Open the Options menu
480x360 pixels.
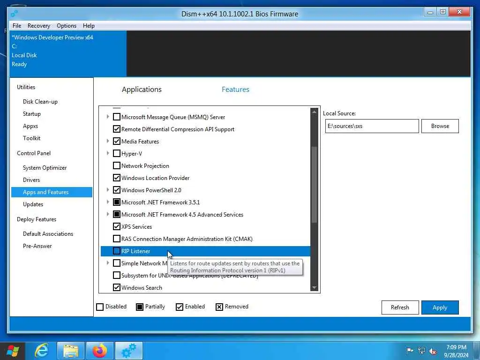click(67, 26)
